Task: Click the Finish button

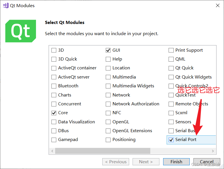Action: (x=176, y=162)
